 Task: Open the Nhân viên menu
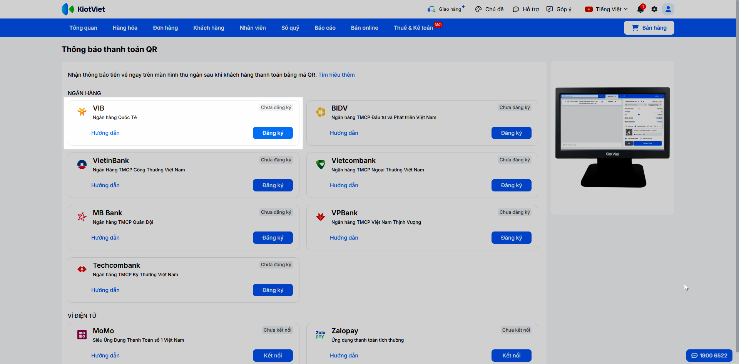click(253, 28)
